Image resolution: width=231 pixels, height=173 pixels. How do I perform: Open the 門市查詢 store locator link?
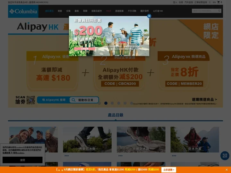point(189,2)
